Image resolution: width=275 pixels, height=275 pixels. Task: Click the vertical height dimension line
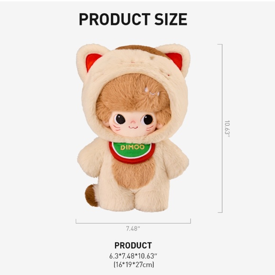[x=222, y=128]
